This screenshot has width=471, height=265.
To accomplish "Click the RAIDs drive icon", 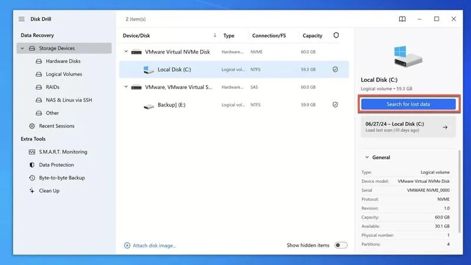I will coord(39,87).
